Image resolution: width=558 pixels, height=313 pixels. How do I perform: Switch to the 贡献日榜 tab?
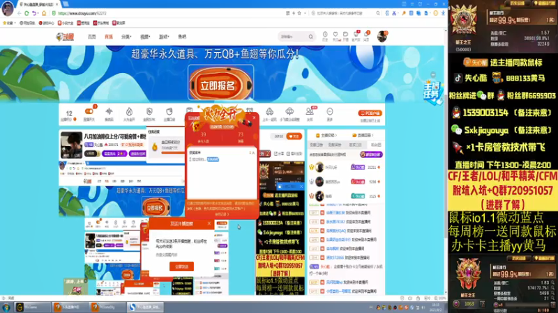(316, 145)
